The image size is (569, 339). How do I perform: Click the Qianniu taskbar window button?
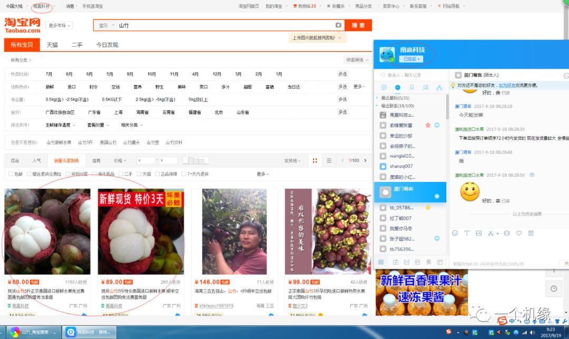(89, 332)
